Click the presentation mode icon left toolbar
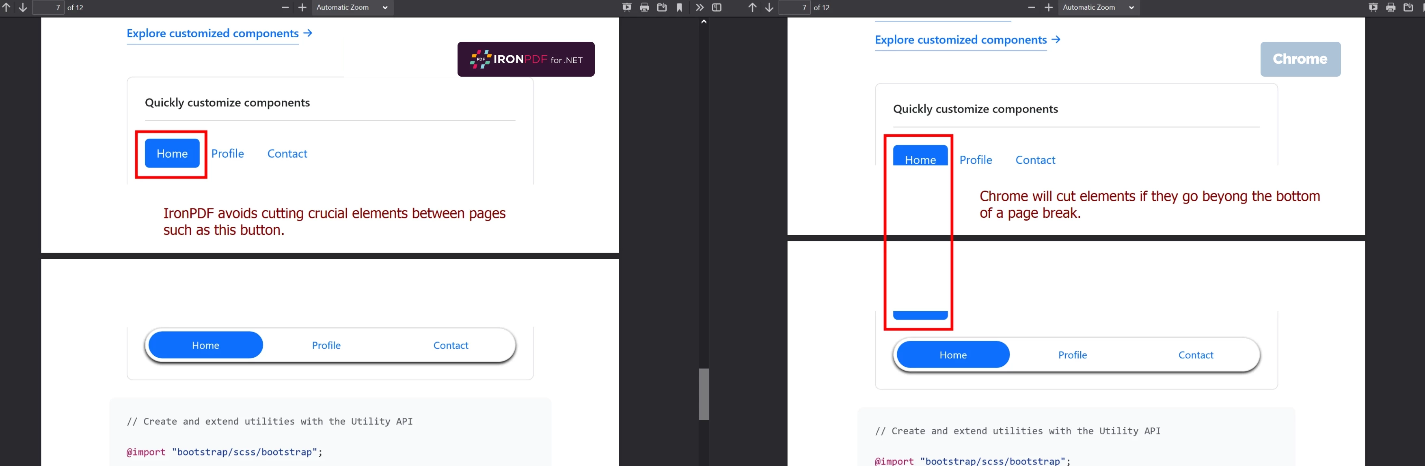 [625, 7]
